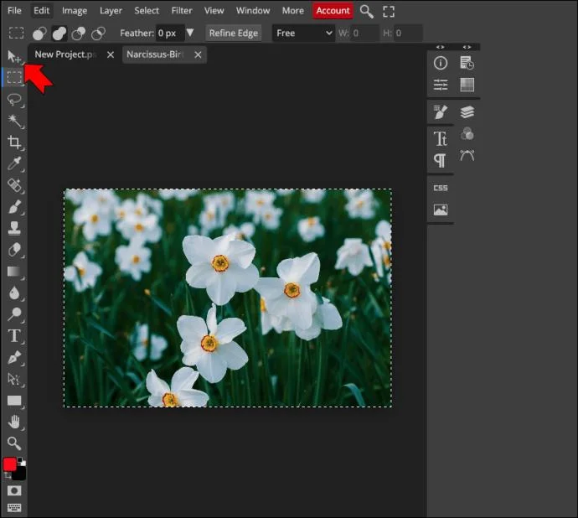Open the Paragraph panel icon

tap(440, 161)
